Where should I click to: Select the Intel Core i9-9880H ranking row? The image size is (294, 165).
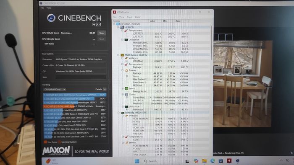click(x=75, y=110)
